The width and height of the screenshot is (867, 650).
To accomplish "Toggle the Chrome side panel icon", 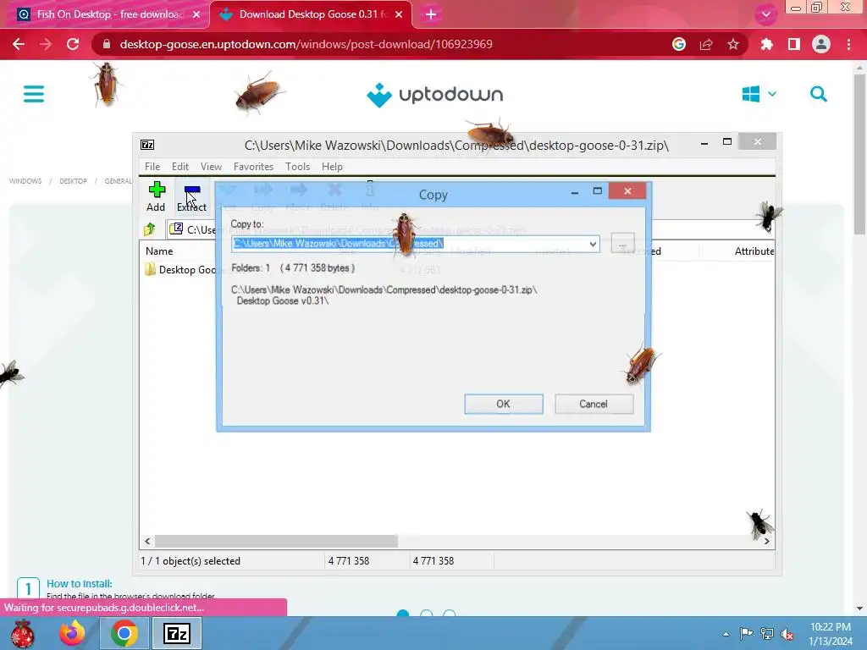I will [794, 44].
